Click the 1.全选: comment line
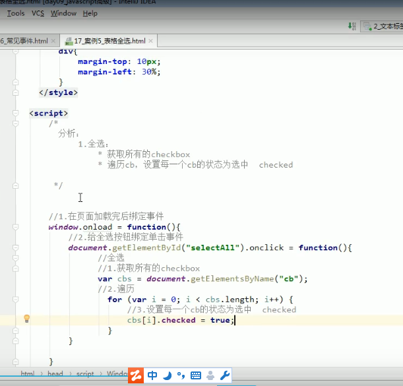 tap(93, 144)
